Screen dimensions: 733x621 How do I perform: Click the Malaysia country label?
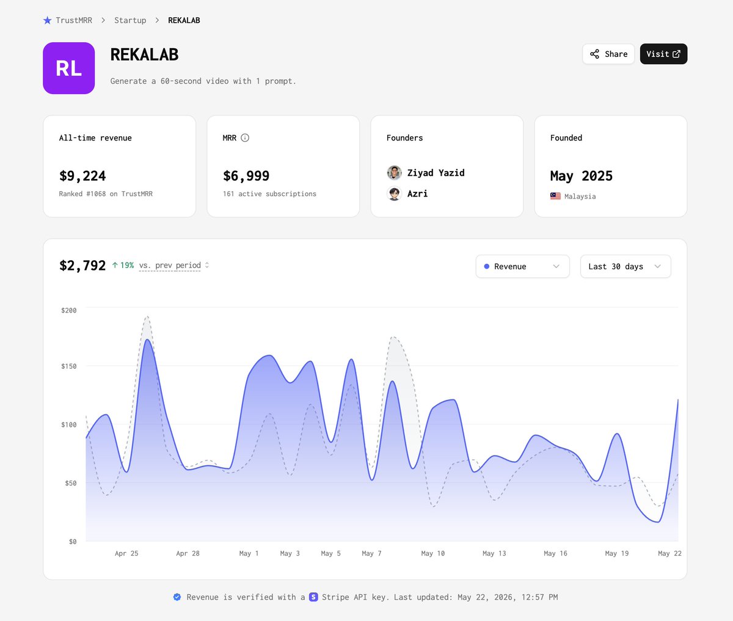tap(580, 196)
